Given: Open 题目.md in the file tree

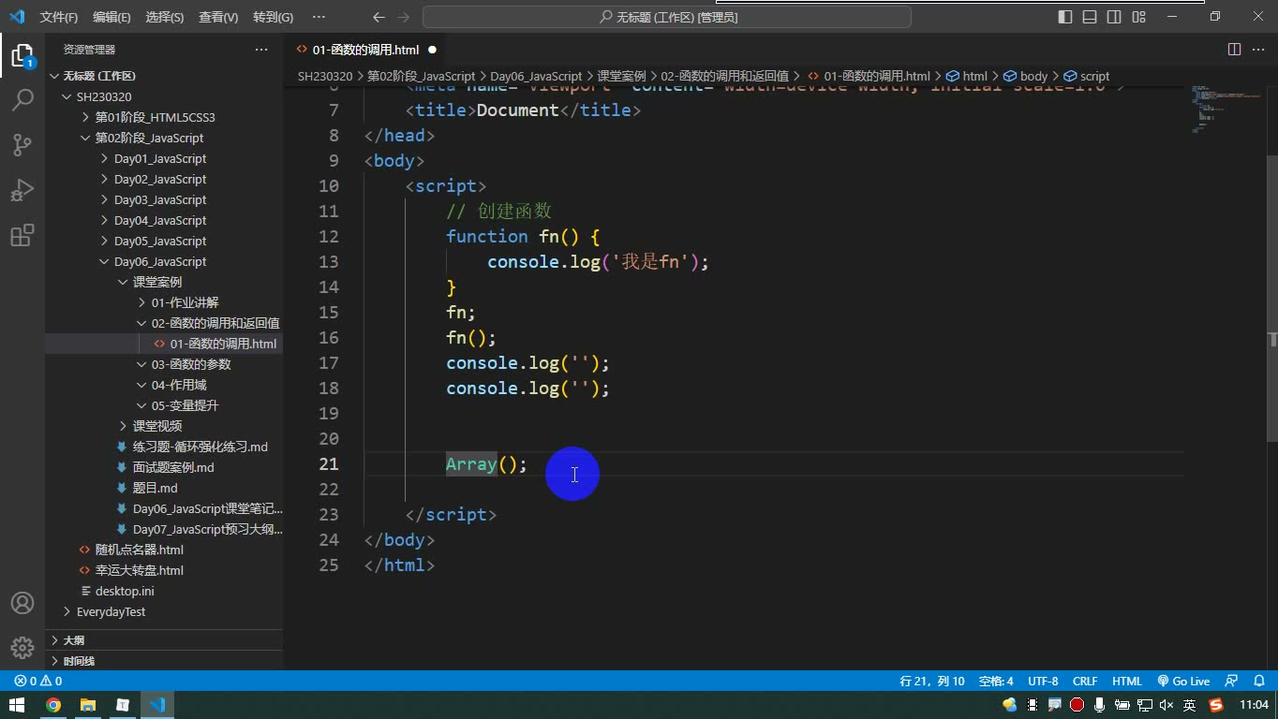Looking at the screenshot, I should click(x=155, y=488).
